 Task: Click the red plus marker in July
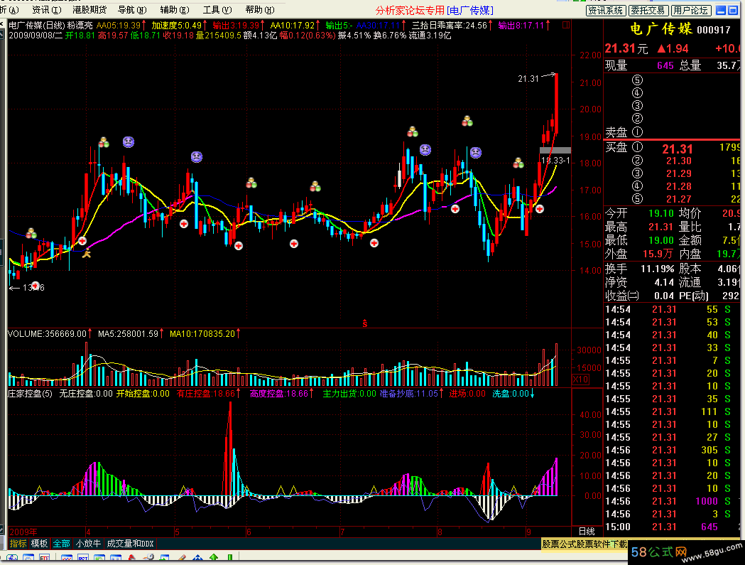374,243
